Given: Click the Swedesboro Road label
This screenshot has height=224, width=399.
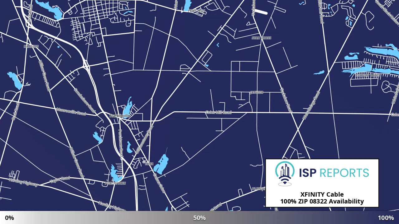Looking at the screenshot, I should pyautogui.click(x=85, y=100).
